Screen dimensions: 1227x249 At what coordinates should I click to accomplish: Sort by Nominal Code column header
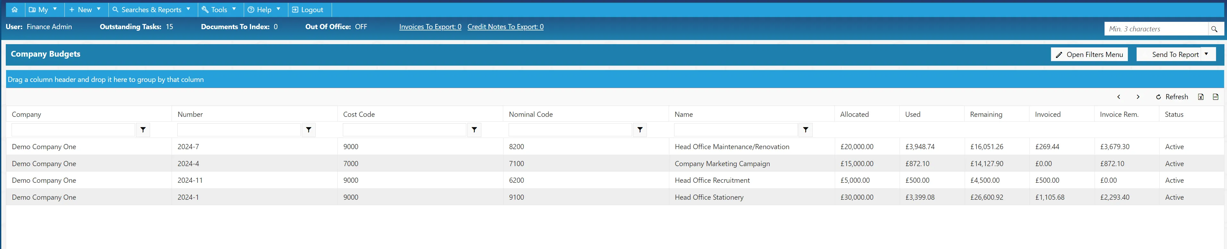click(x=531, y=115)
